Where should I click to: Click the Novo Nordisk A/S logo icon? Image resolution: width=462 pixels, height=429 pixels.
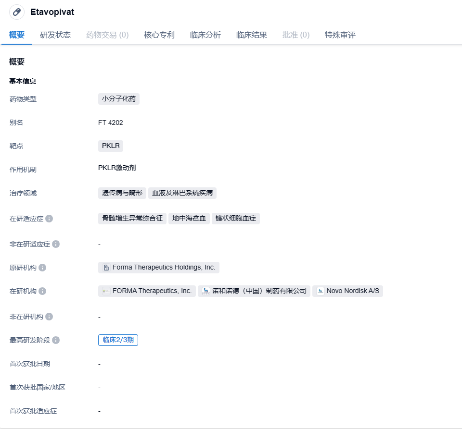coord(321,291)
